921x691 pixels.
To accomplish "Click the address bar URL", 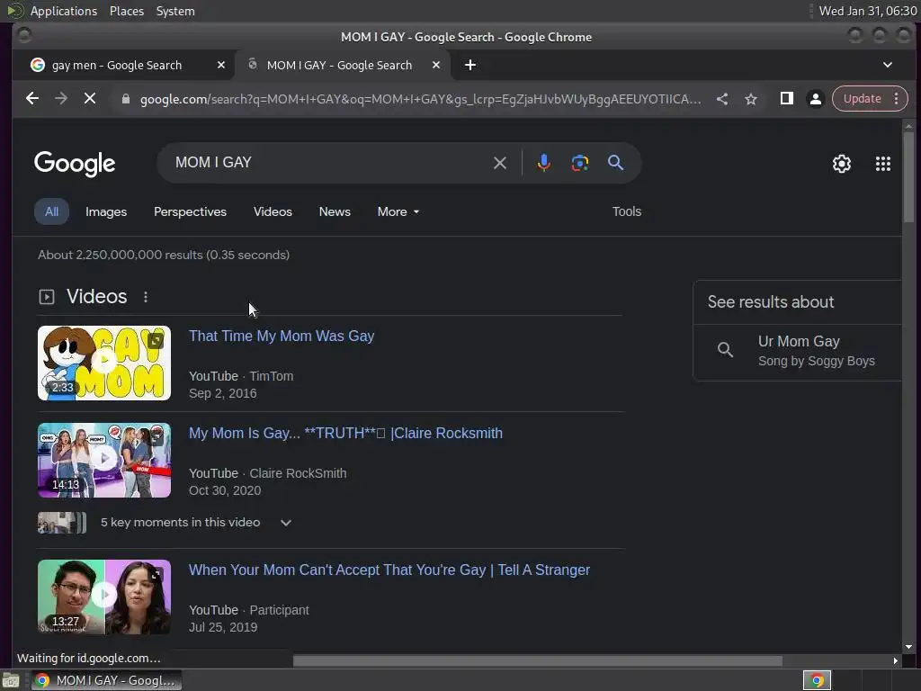I will pyautogui.click(x=420, y=99).
